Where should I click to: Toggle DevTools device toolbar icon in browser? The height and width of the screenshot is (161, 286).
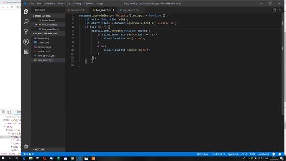click(x=9, y=112)
